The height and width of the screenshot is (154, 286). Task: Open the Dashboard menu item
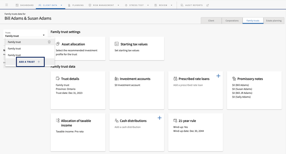[25, 5]
